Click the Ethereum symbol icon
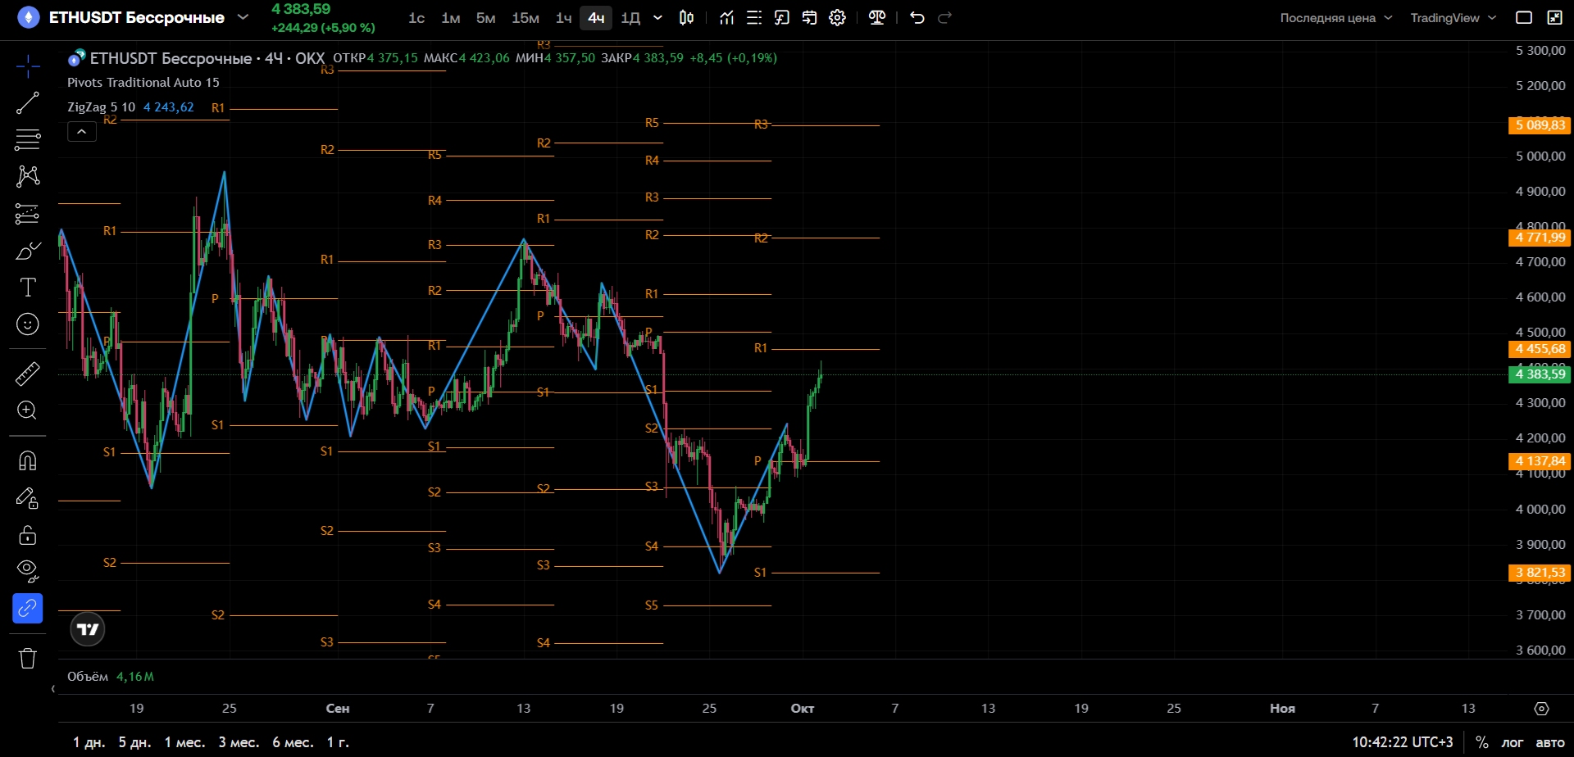The width and height of the screenshot is (1574, 757). tap(29, 17)
